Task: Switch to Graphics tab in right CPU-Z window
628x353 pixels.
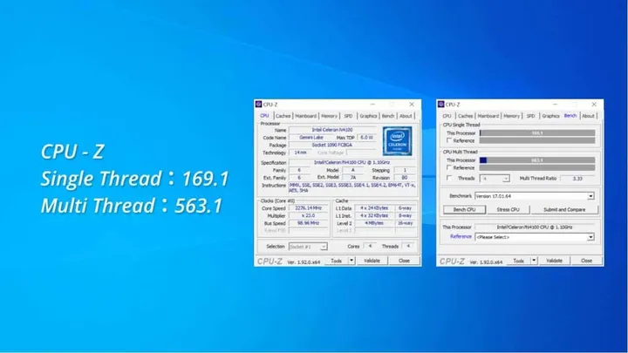Action: coord(550,116)
